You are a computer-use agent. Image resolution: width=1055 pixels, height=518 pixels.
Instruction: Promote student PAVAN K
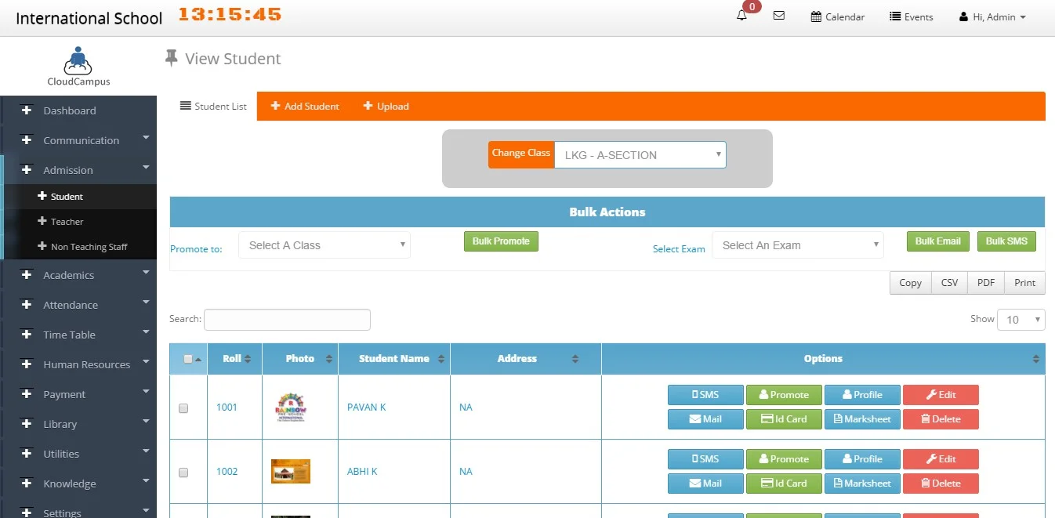tap(784, 395)
